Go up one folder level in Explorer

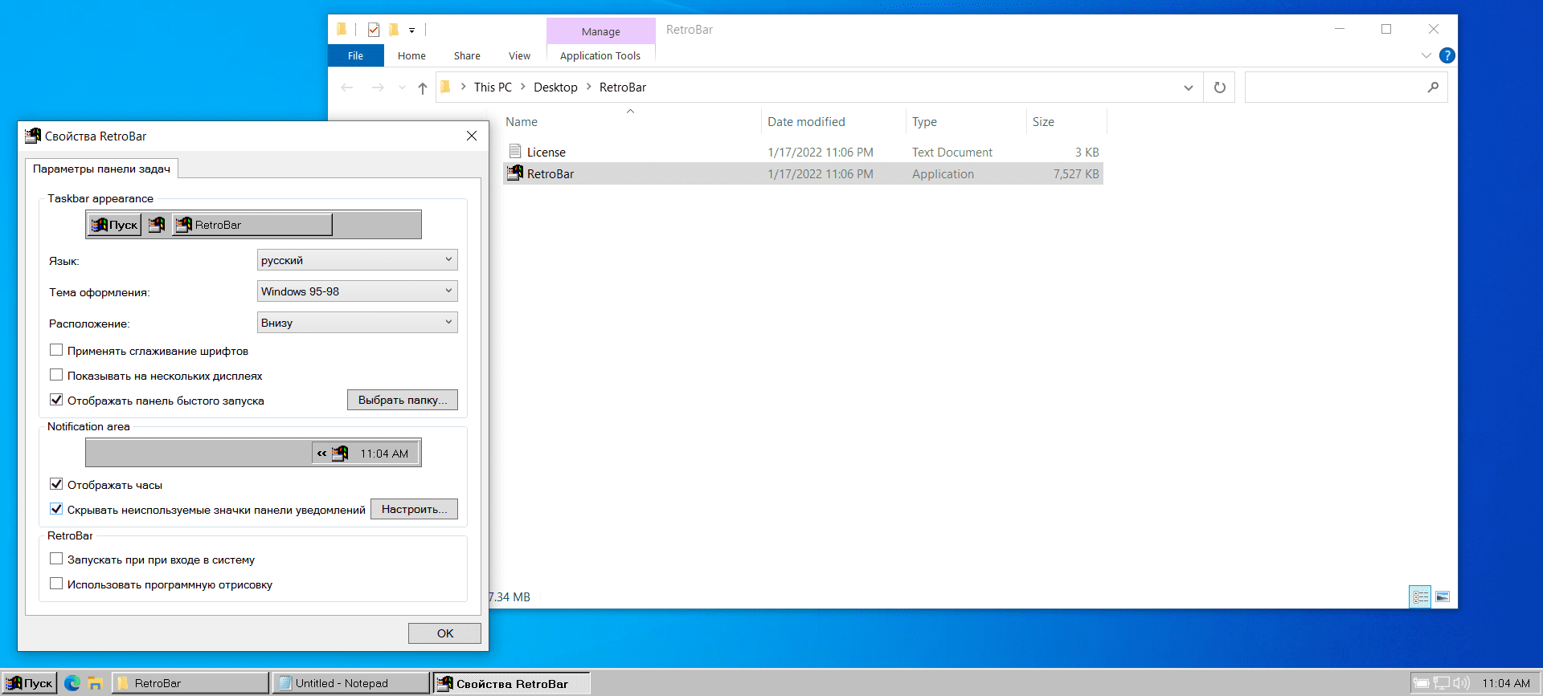(423, 88)
